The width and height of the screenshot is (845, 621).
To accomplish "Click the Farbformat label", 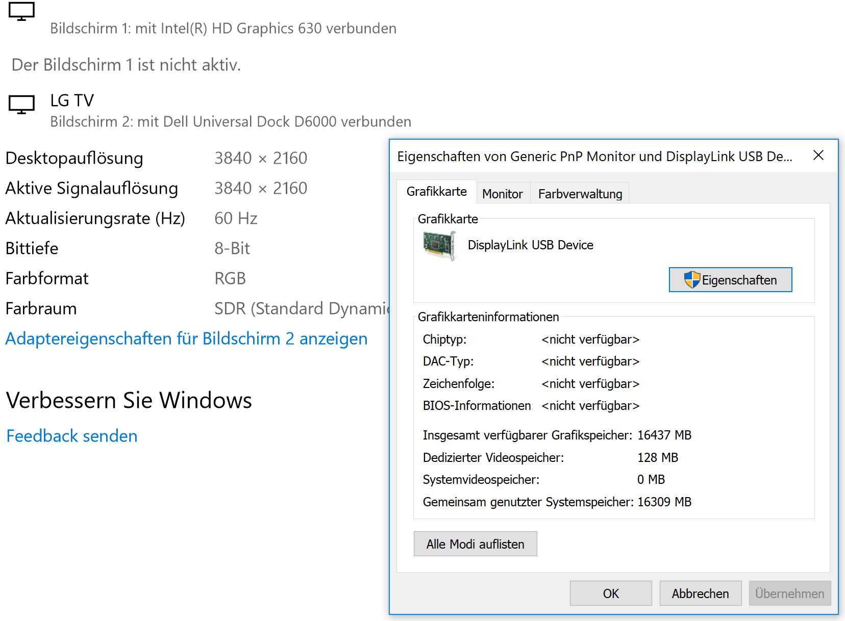I will [47, 278].
